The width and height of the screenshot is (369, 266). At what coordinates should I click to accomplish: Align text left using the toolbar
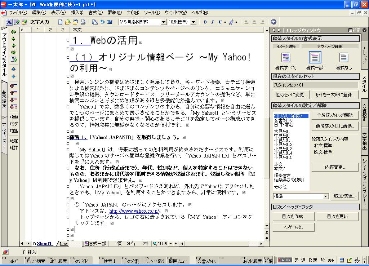(246, 22)
